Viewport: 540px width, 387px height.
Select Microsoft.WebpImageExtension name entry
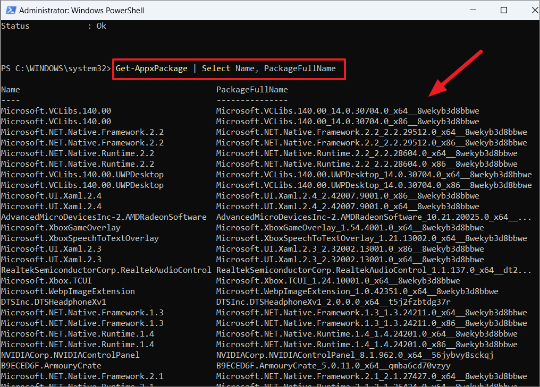click(68, 291)
